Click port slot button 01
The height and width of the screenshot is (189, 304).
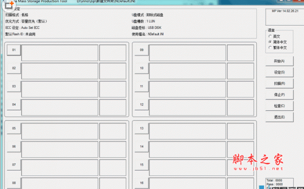pos(14,50)
